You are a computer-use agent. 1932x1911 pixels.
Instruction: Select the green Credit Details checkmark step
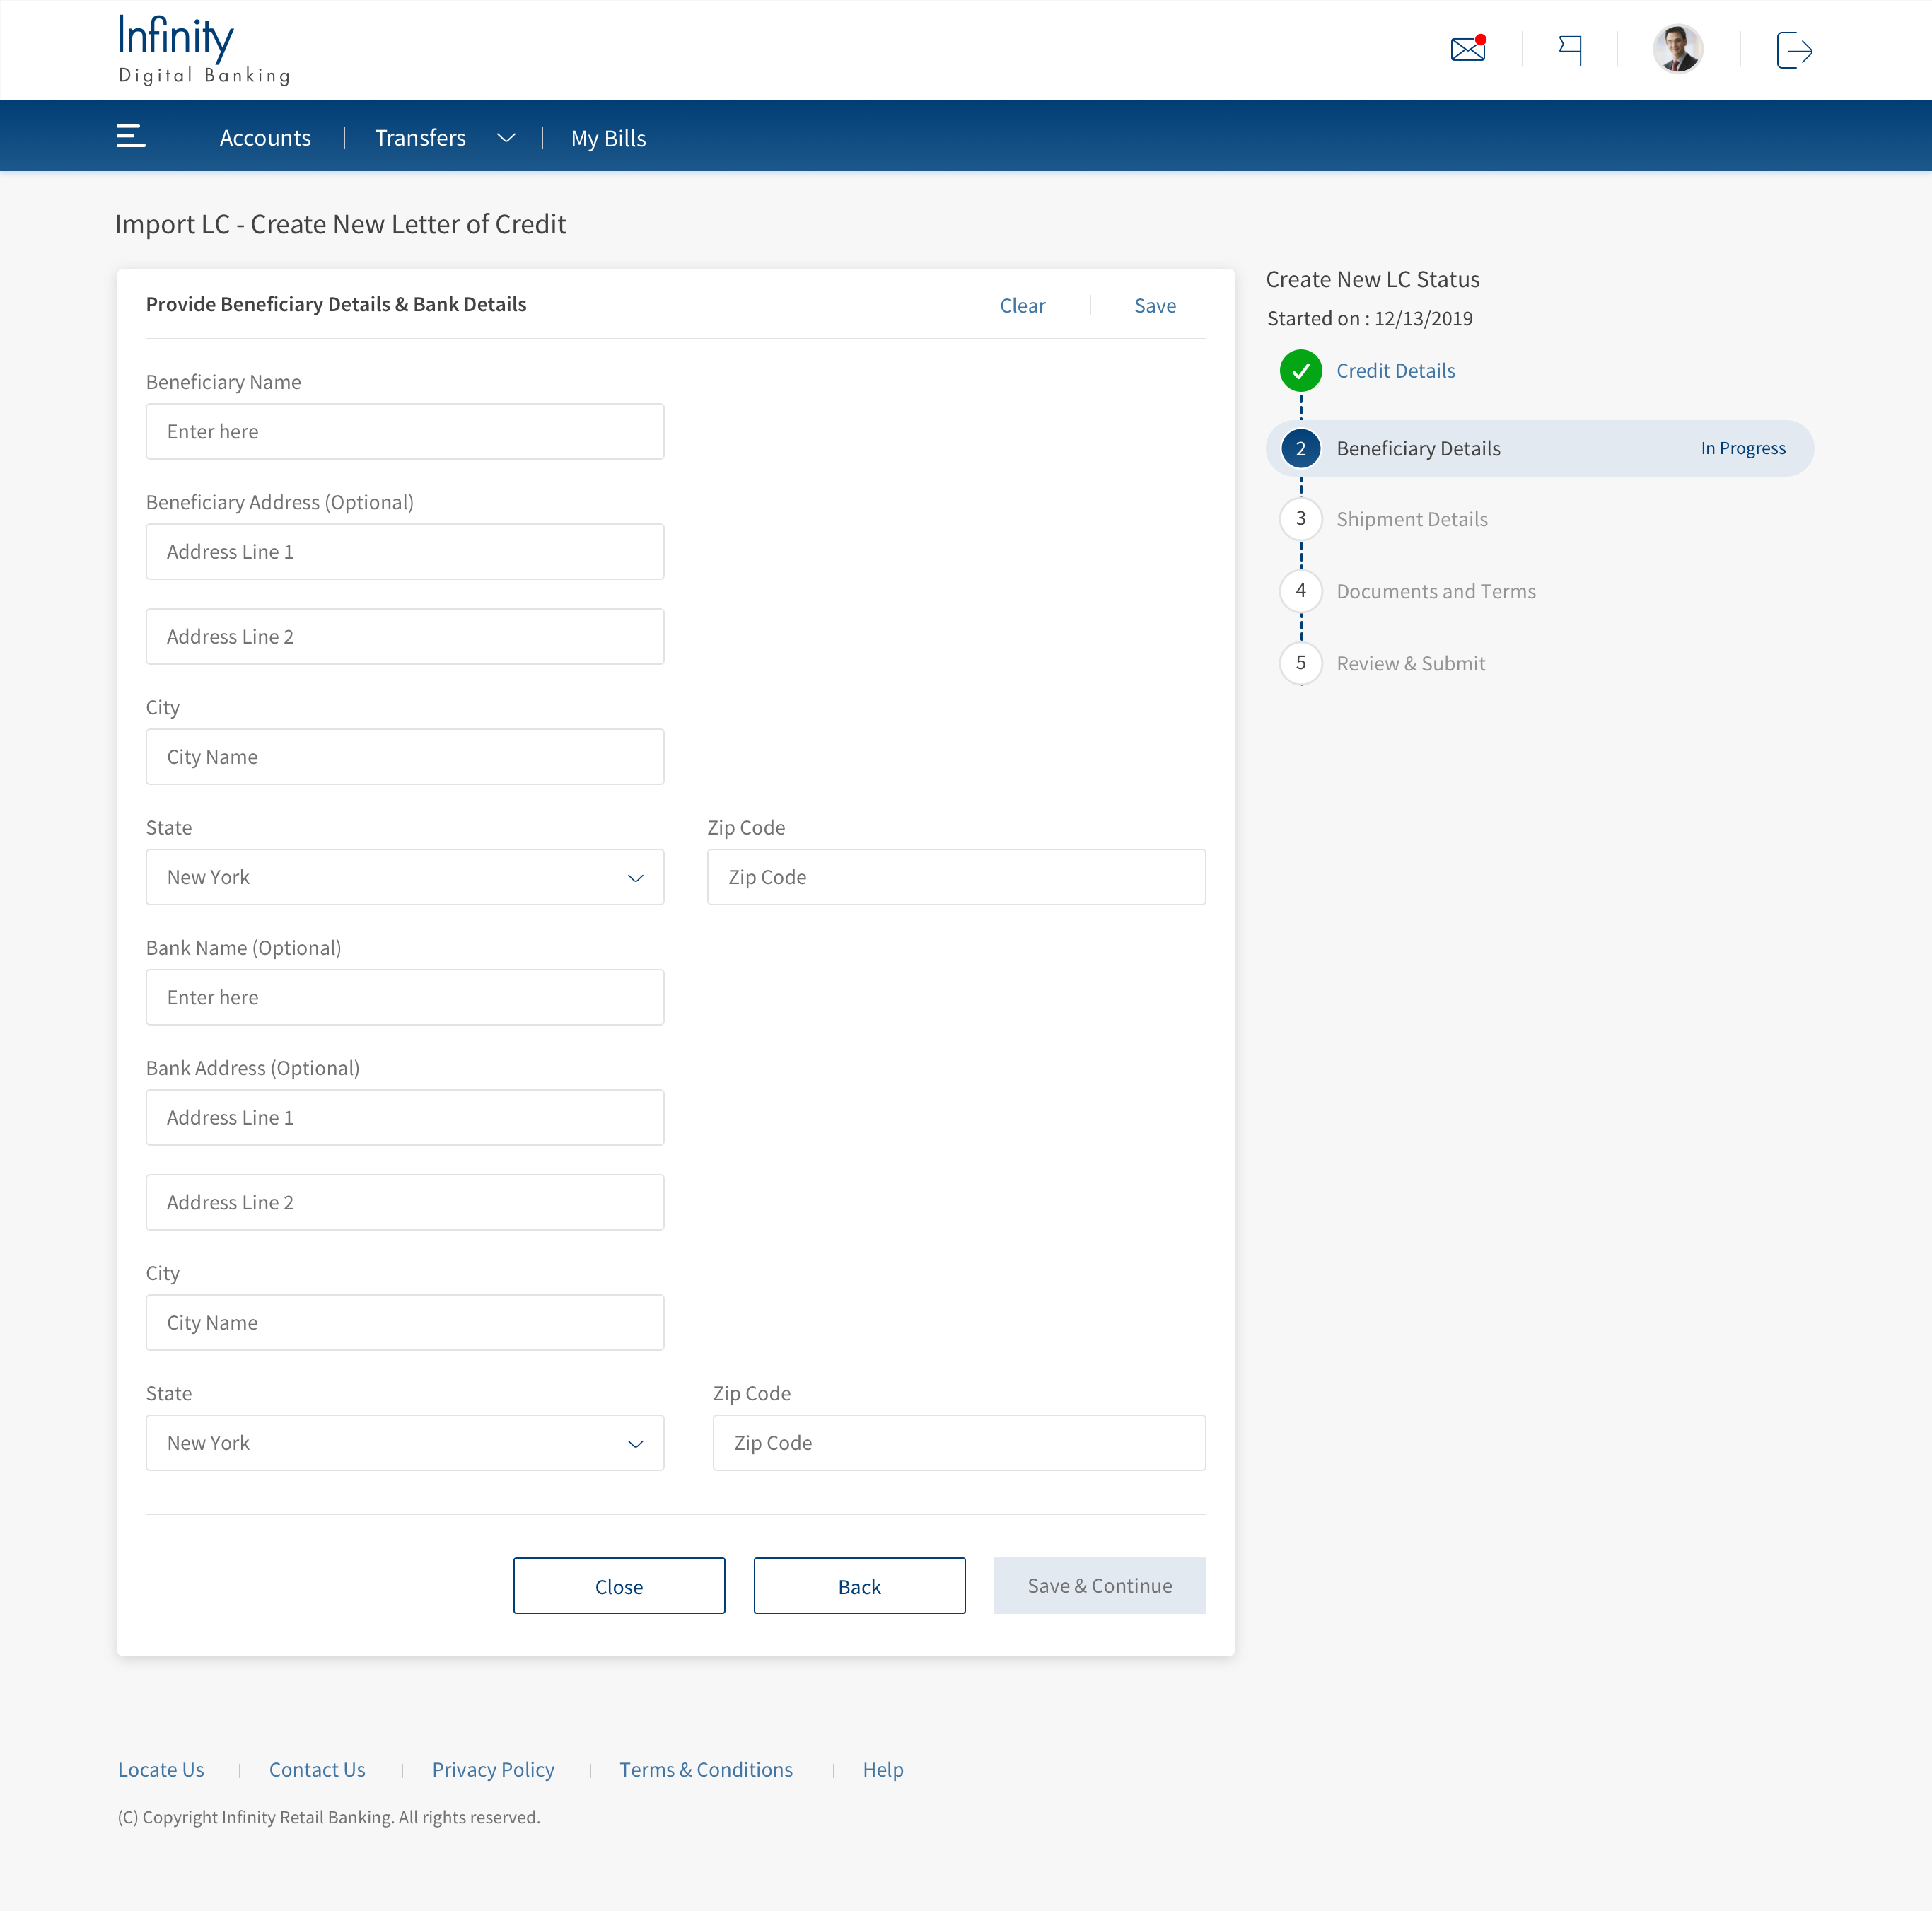click(x=1300, y=371)
